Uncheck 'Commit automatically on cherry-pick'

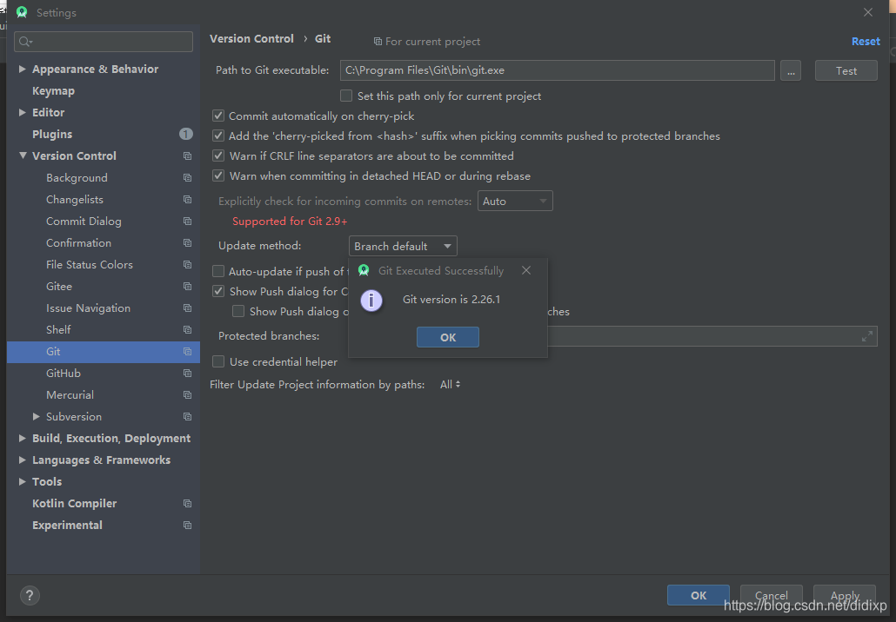[218, 116]
